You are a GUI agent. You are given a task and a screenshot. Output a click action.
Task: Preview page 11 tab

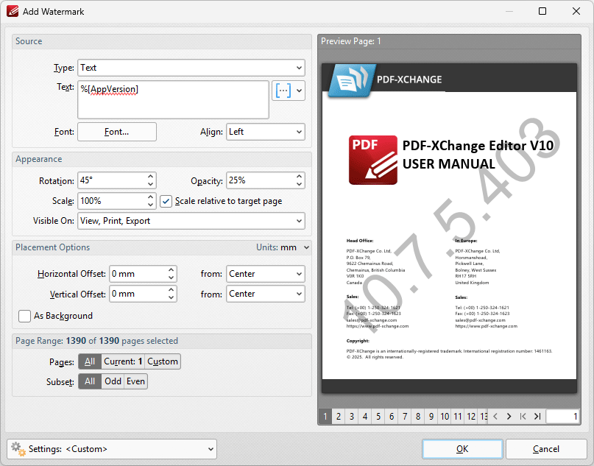point(458,417)
